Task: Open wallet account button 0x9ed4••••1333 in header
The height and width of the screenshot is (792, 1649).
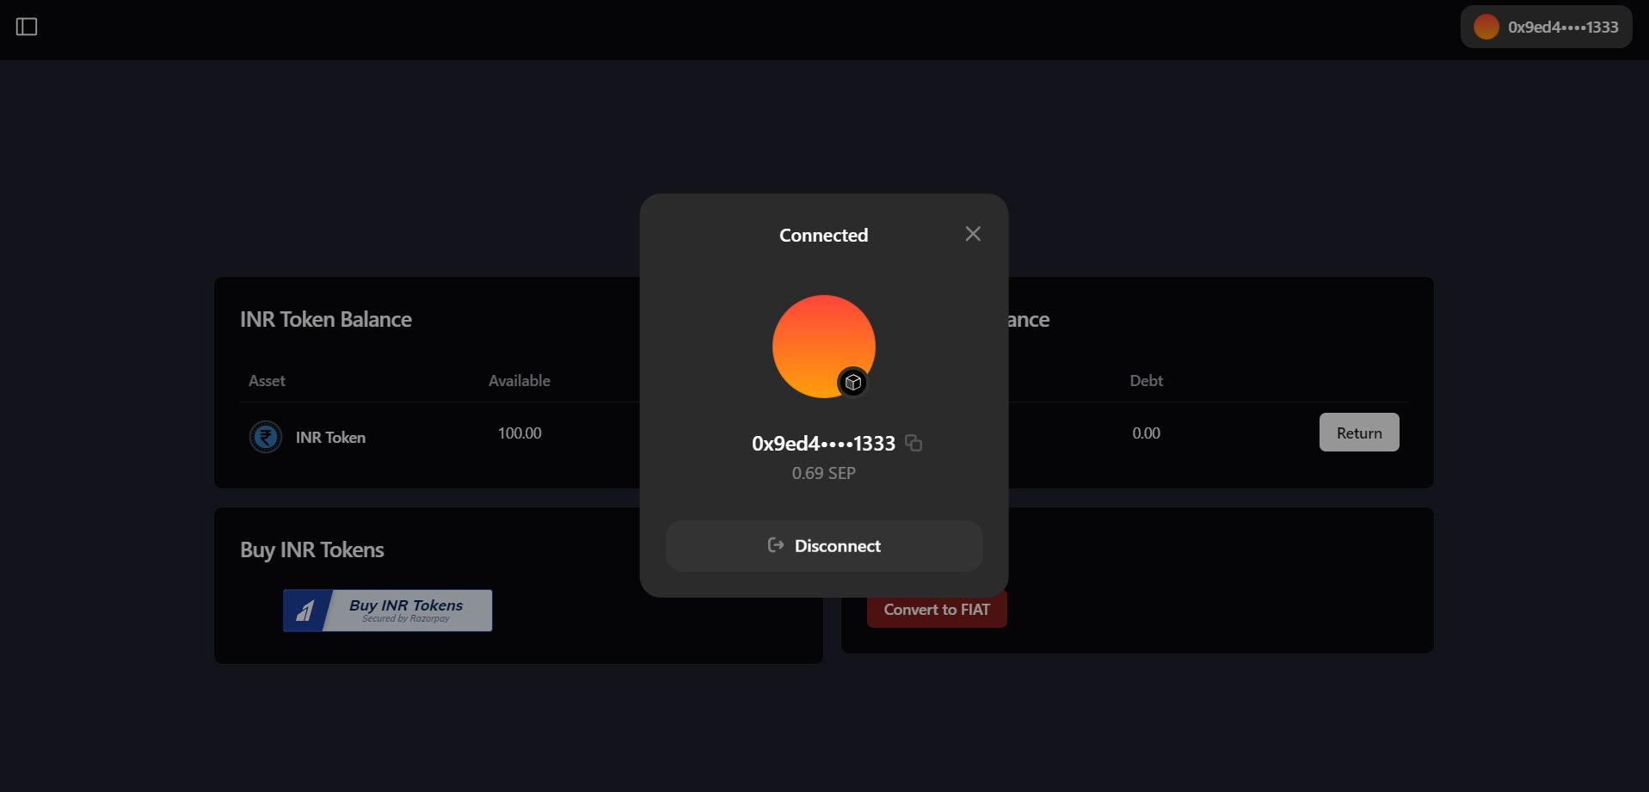Action: coord(1546,27)
